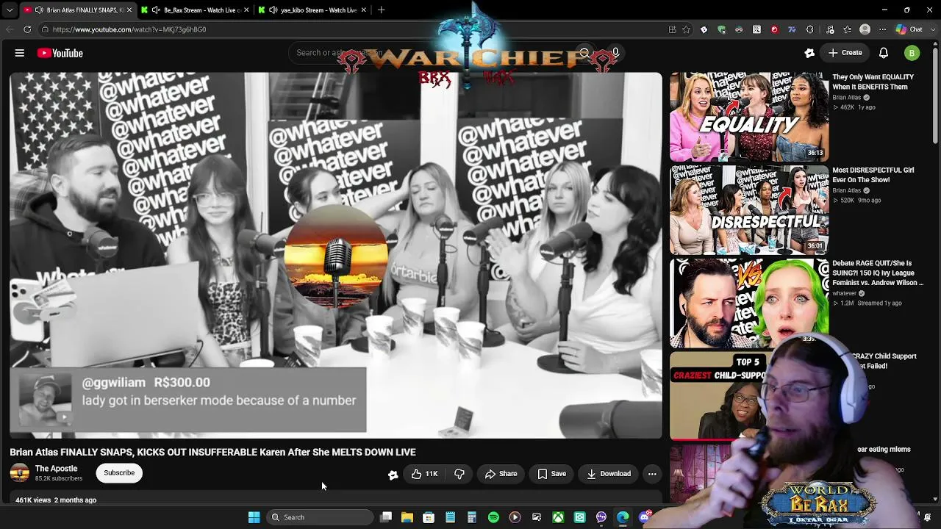This screenshot has width=941, height=529.
Task: Share this video
Action: tap(501, 474)
